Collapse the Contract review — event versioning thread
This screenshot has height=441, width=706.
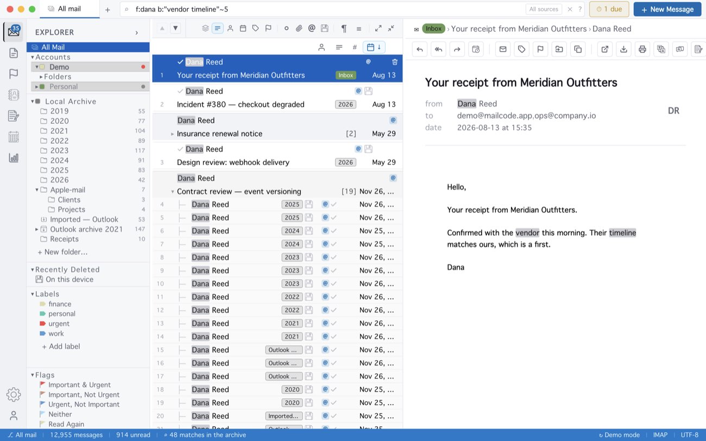click(172, 192)
